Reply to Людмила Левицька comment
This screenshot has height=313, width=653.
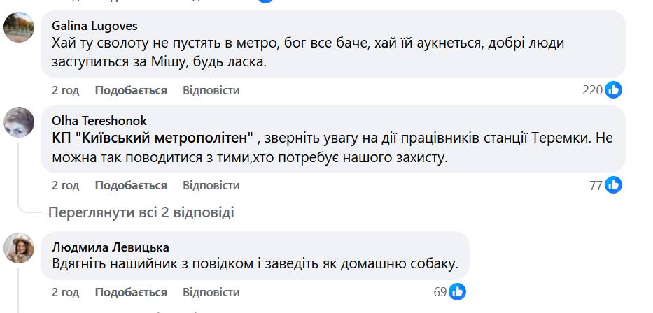pos(211,291)
